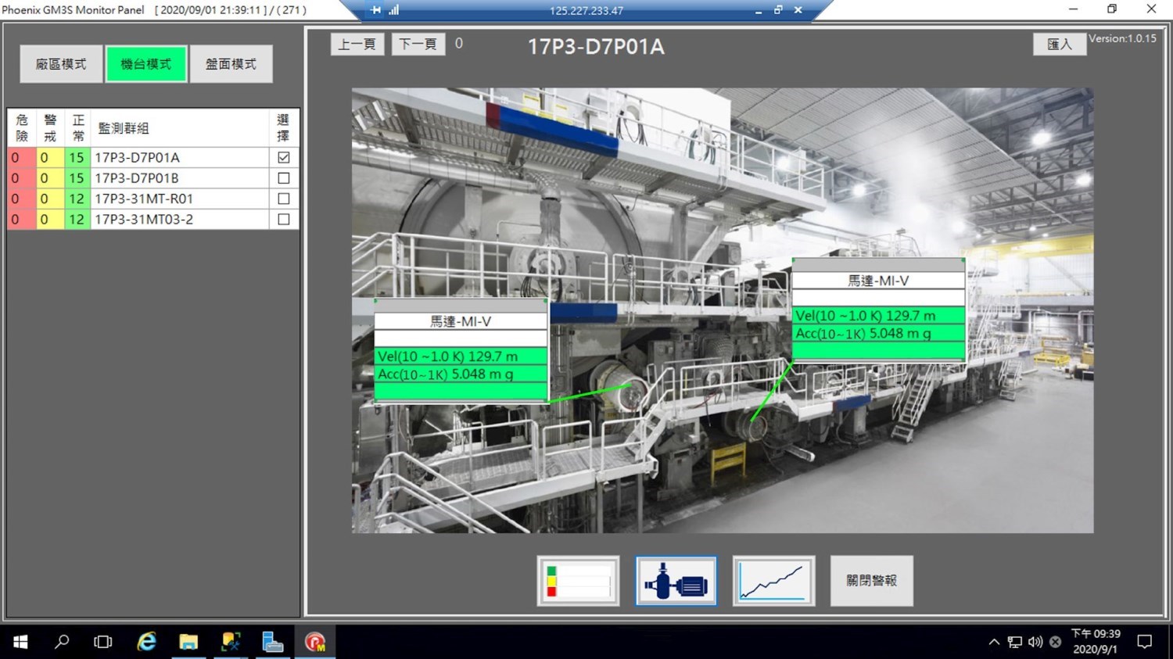Open network status tray icon
The width and height of the screenshot is (1173, 659).
(1014, 642)
